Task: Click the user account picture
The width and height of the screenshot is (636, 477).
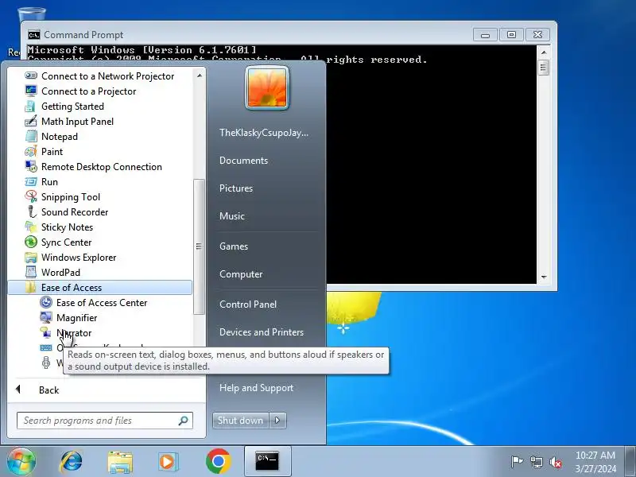Action: [267, 88]
